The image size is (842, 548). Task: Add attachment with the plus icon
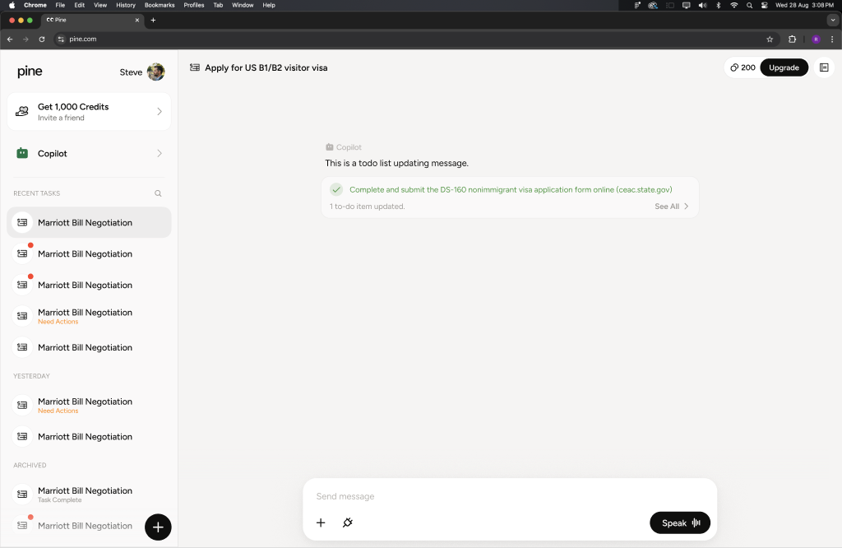click(321, 522)
